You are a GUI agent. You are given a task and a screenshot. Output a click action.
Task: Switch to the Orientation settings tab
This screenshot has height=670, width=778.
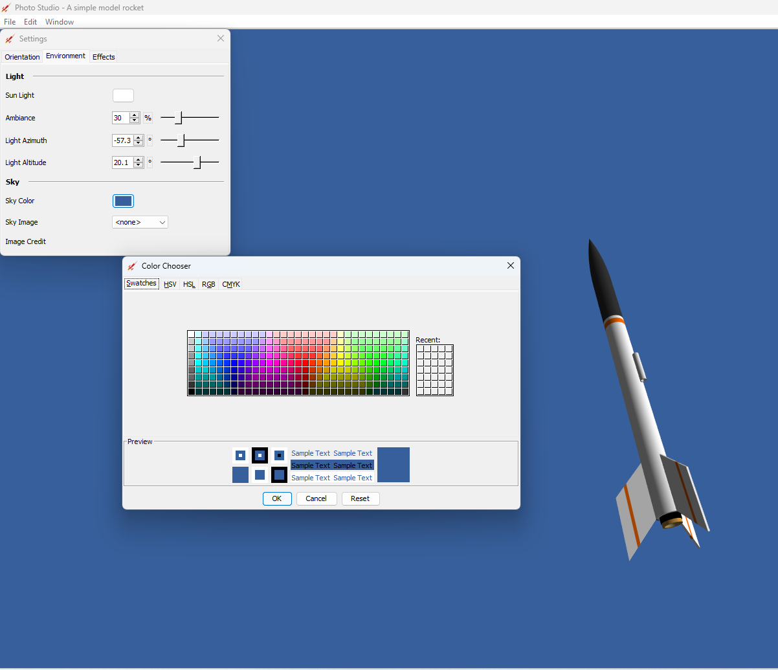[x=22, y=56]
